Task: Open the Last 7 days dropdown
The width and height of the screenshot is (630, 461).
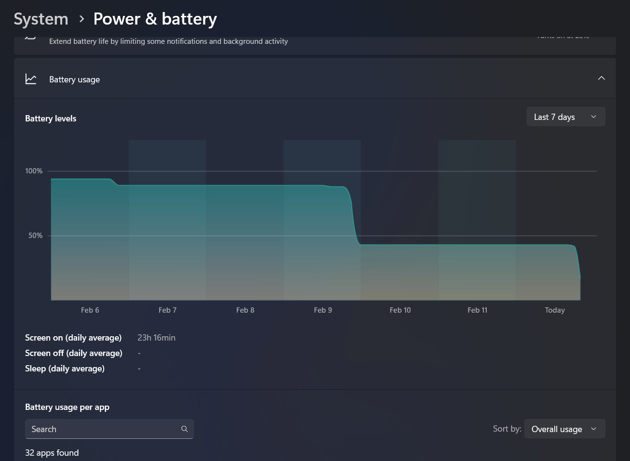Action: tap(566, 117)
